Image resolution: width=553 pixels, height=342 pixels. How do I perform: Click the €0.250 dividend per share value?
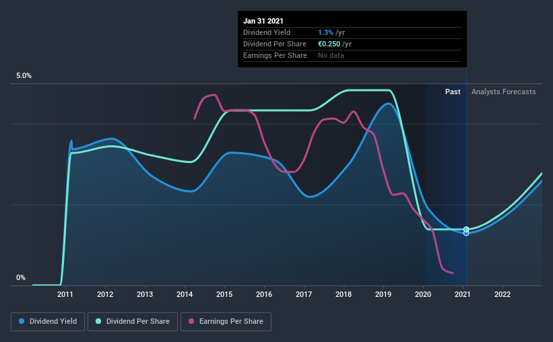point(329,44)
